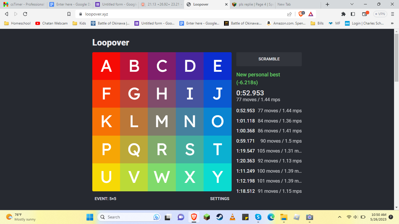Click the SCRAMBLE button
The height and width of the screenshot is (224, 399).
pyautogui.click(x=269, y=59)
